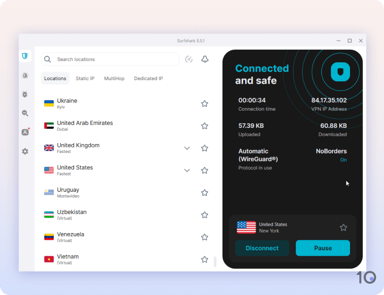Click the Search locations input field

[110, 59]
